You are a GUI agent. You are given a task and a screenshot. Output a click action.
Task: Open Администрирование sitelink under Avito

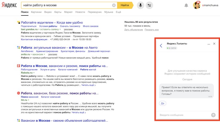click(x=47, y=51)
